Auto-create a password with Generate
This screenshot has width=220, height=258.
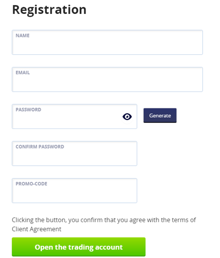pos(160,116)
